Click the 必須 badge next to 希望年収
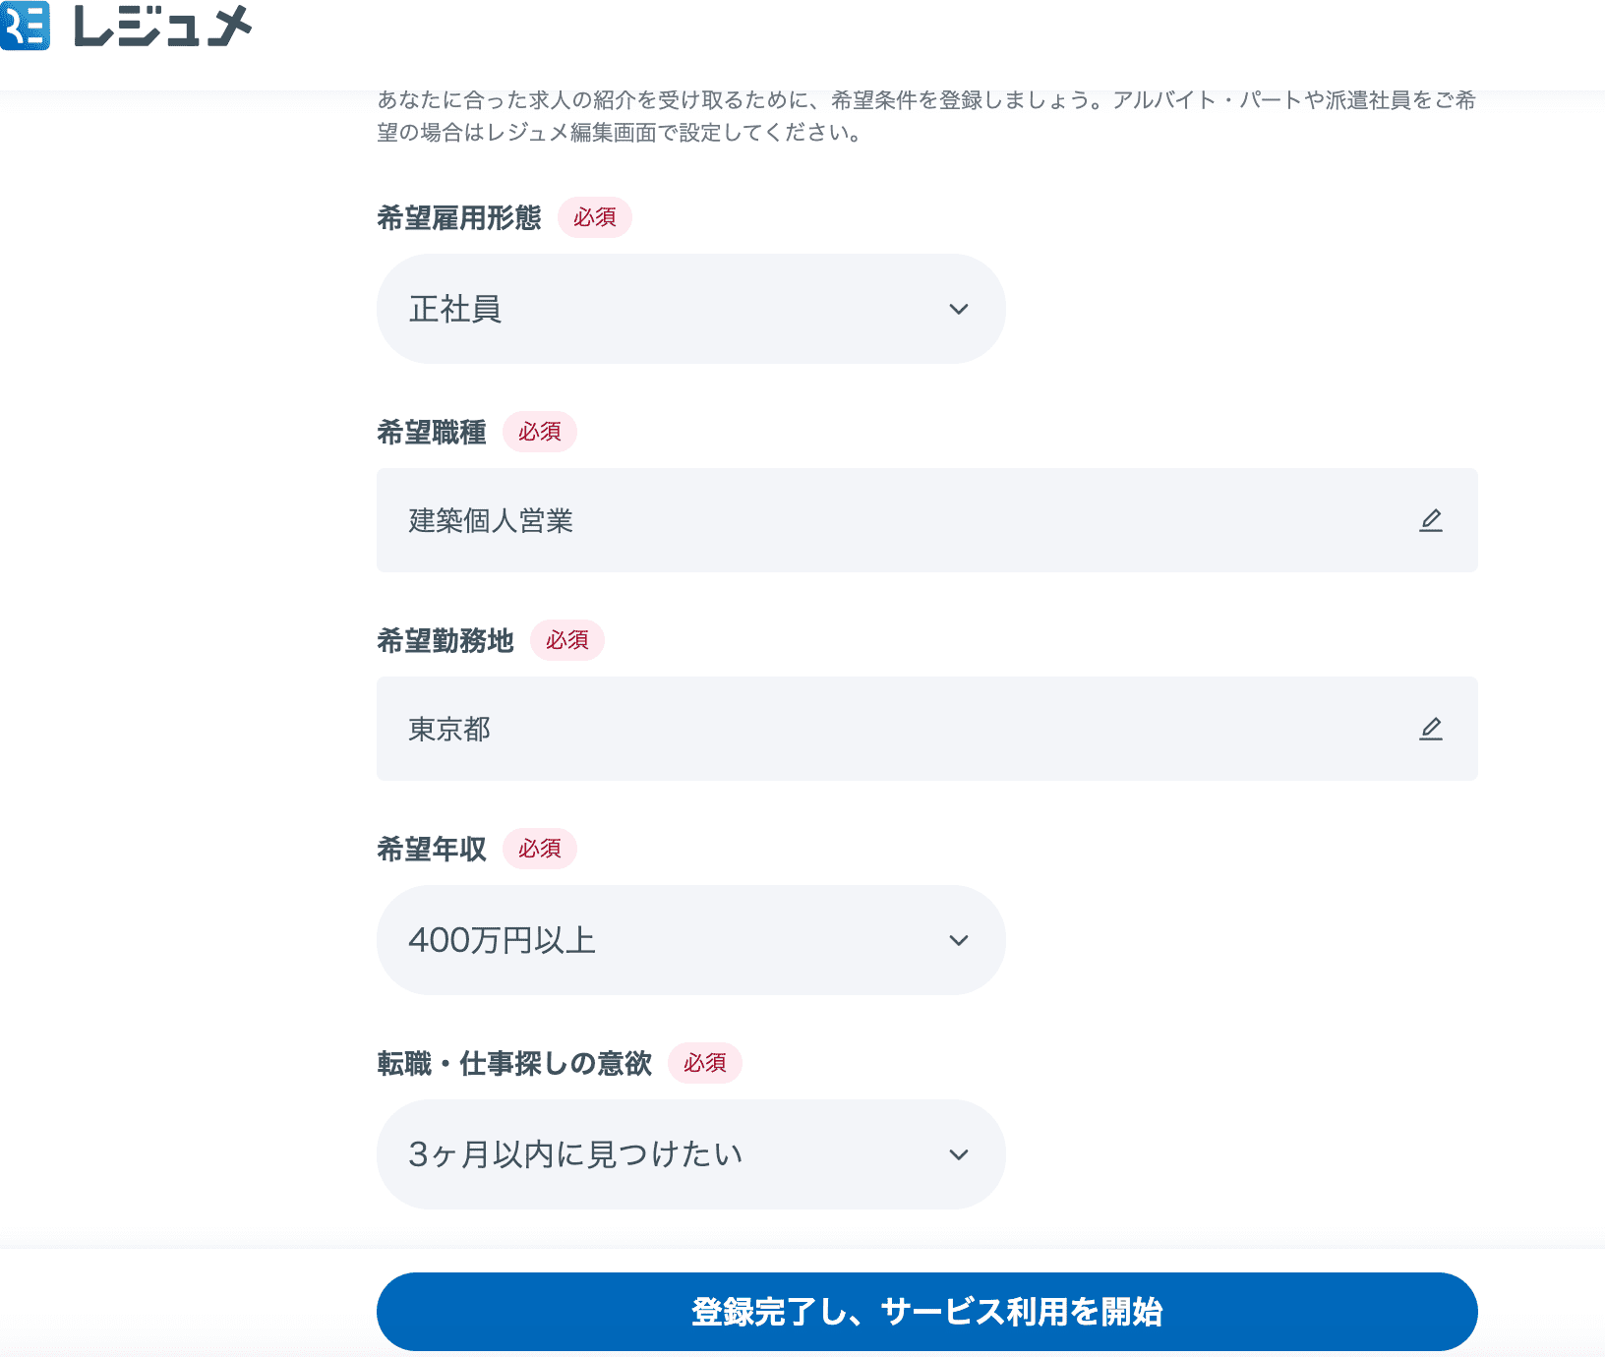The width and height of the screenshot is (1605, 1357). point(539,849)
